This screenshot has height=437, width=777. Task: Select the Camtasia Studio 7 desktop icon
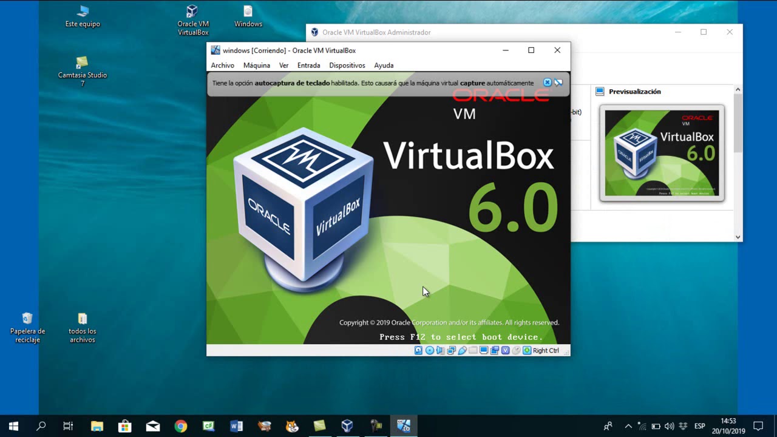(x=83, y=72)
